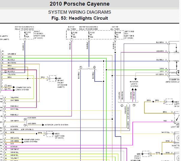Click the "GRY/WHT" wire label at pin 12
This screenshot has height=161, width=181.
pyautogui.click(x=15, y=149)
